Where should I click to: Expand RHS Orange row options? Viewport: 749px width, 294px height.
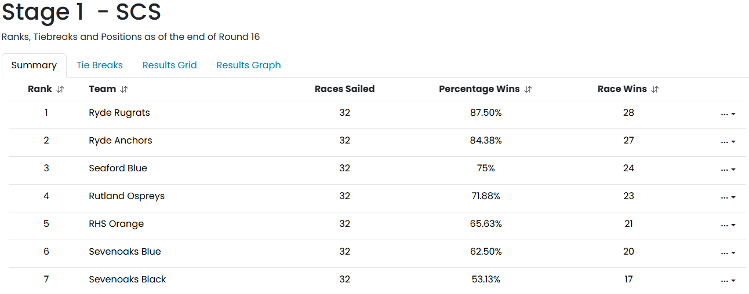(728, 225)
